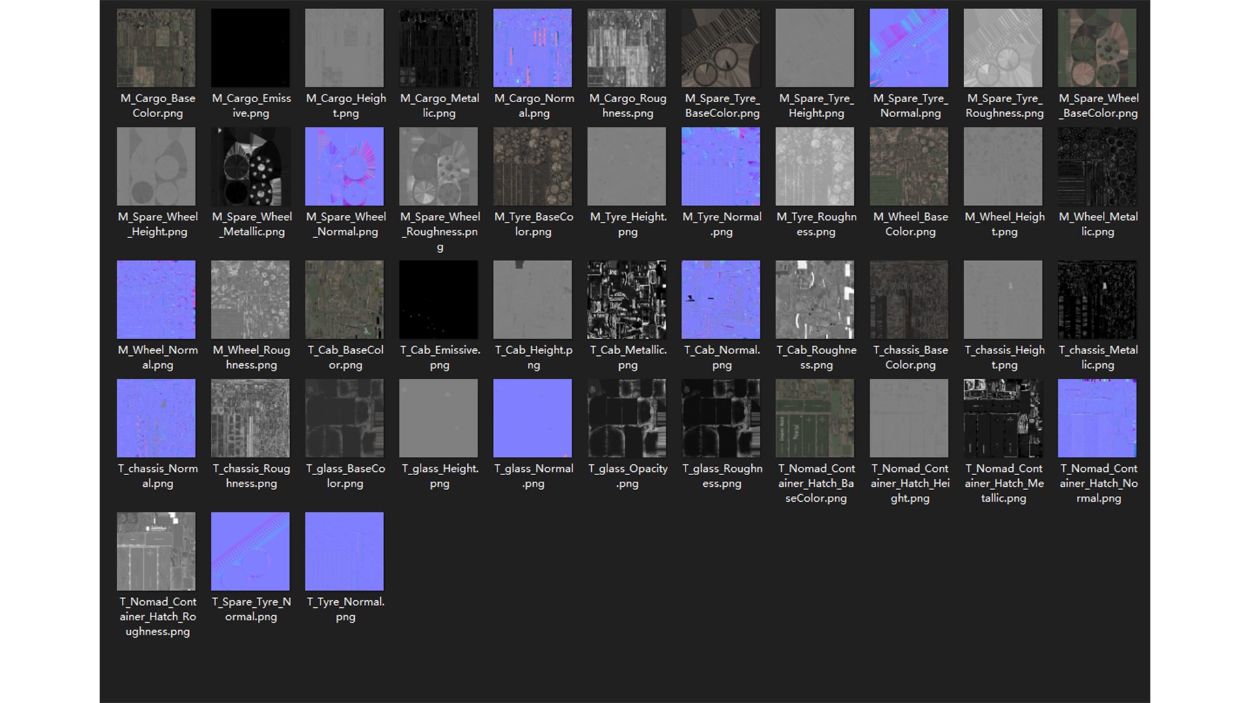
Task: Click the M_Wheel_Metallic.png texture
Action: click(1097, 167)
